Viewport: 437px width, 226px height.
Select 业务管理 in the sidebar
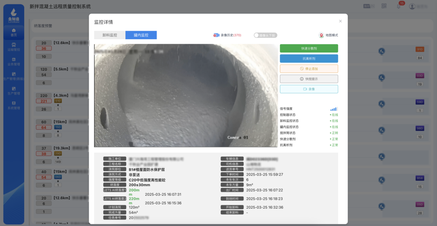pyautogui.click(x=14, y=62)
